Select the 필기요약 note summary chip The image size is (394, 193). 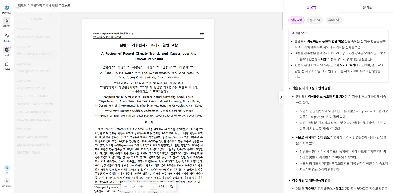point(315,20)
